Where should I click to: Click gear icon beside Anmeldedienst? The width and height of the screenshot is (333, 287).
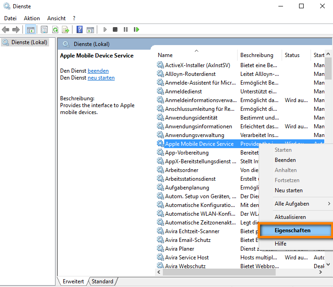click(x=161, y=91)
